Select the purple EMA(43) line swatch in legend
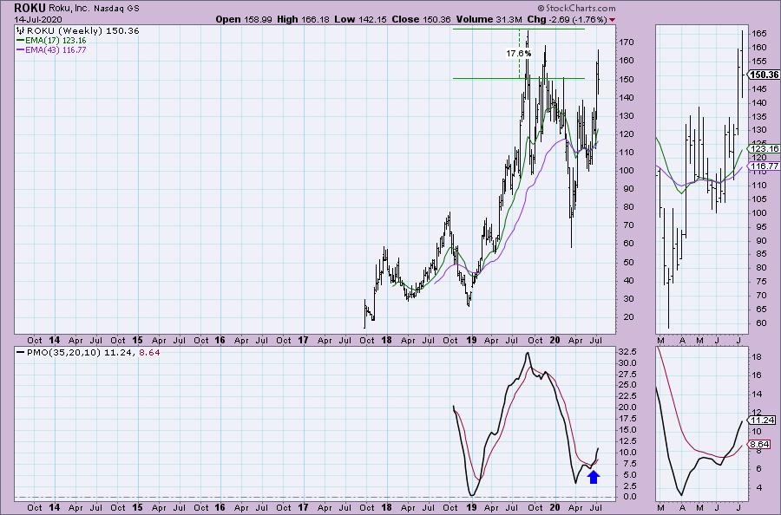 pos(21,49)
